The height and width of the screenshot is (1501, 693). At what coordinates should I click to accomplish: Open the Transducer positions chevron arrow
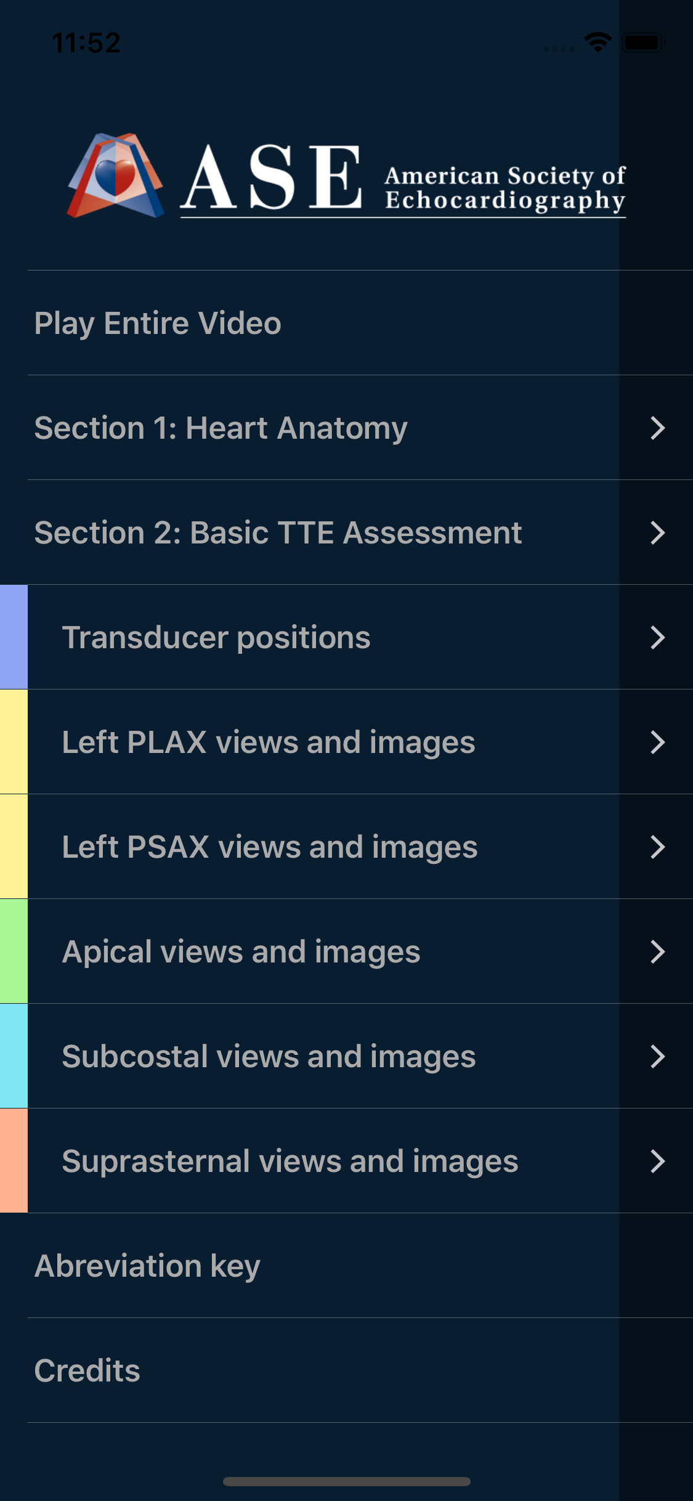[657, 637]
